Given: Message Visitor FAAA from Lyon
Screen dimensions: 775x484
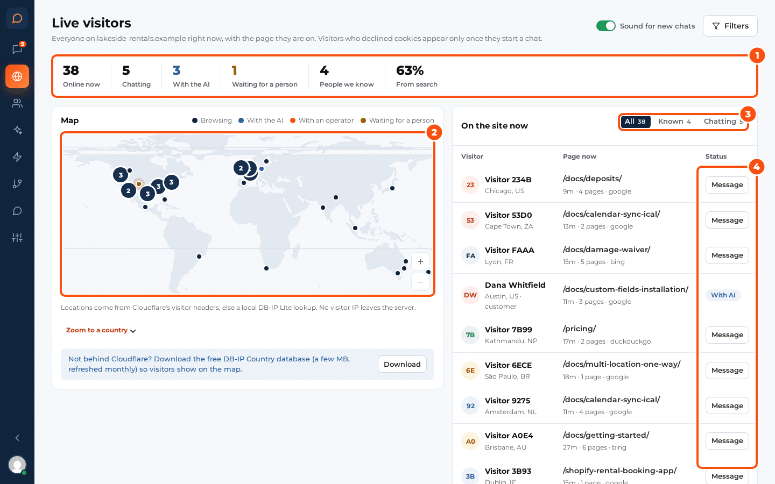Looking at the screenshot, I should [727, 255].
